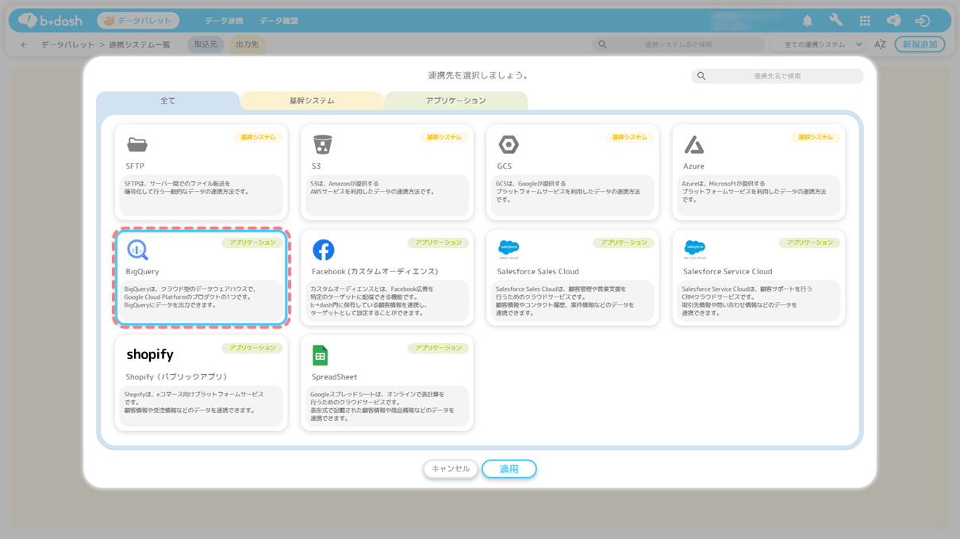960x539 pixels.
Task: Click the 新規追加 button
Action: tap(920, 44)
